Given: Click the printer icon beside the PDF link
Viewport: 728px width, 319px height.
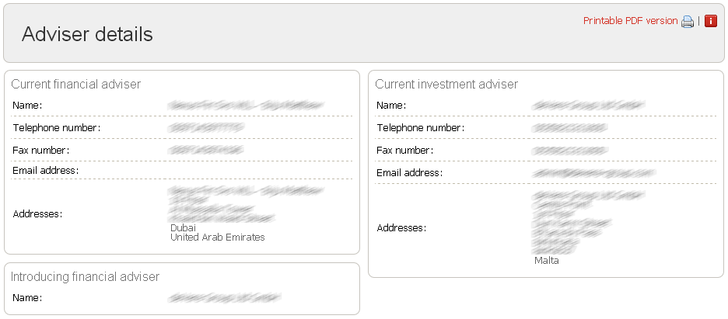Looking at the screenshot, I should pyautogui.click(x=687, y=21).
